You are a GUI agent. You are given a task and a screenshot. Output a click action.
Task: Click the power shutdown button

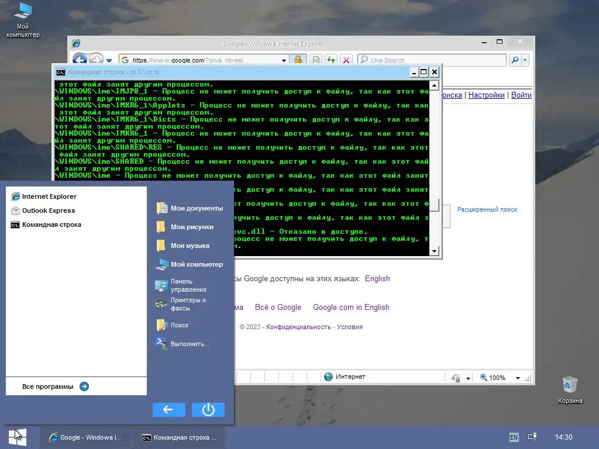[x=208, y=410]
